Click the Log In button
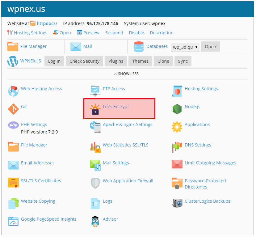256x237 pixels. [54, 61]
